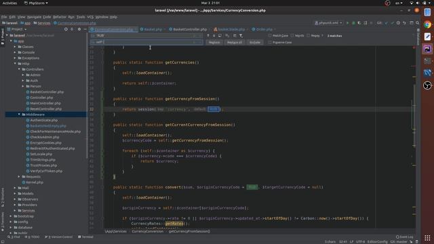The height and width of the screenshot is (244, 434).
Task: Show applications grid in the dock
Action: tap(427, 238)
